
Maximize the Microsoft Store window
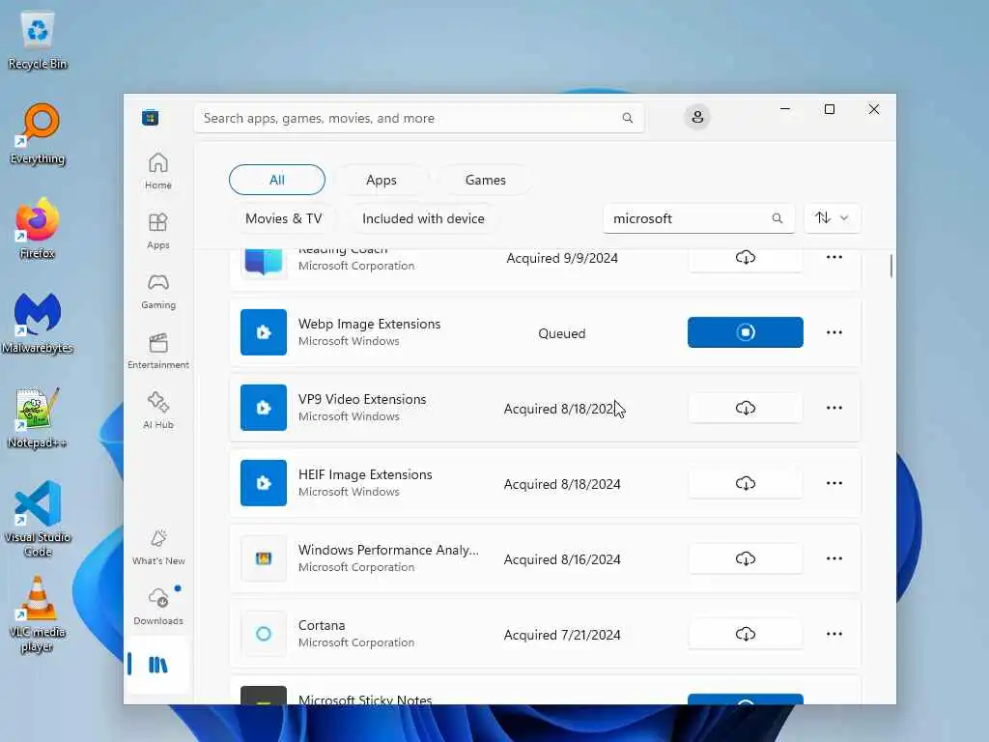pyautogui.click(x=830, y=109)
